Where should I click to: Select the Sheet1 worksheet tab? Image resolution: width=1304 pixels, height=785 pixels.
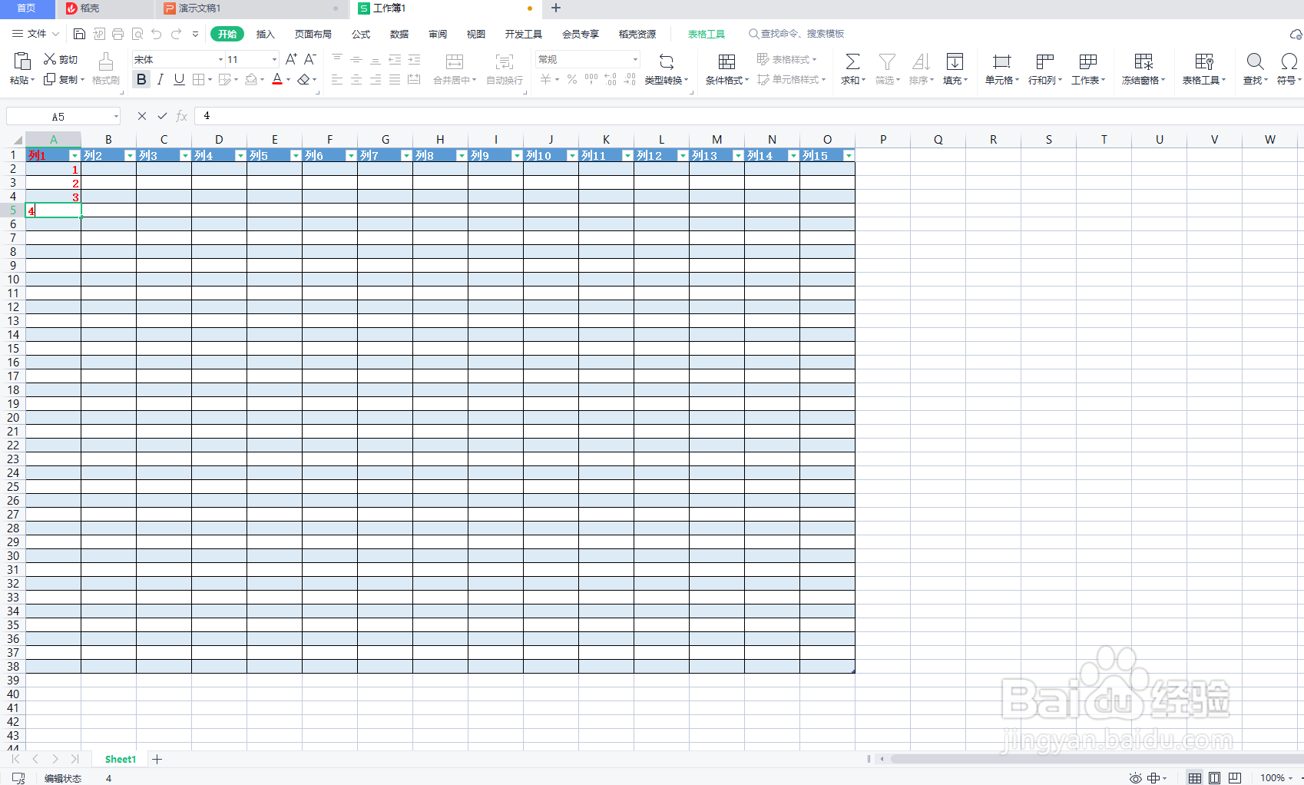pyautogui.click(x=120, y=759)
